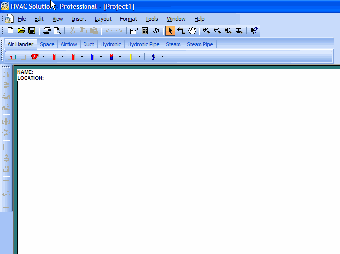This screenshot has height=254, width=340.
Task: Click the paint bucket fill icon
Action: pyautogui.click(x=156, y=30)
